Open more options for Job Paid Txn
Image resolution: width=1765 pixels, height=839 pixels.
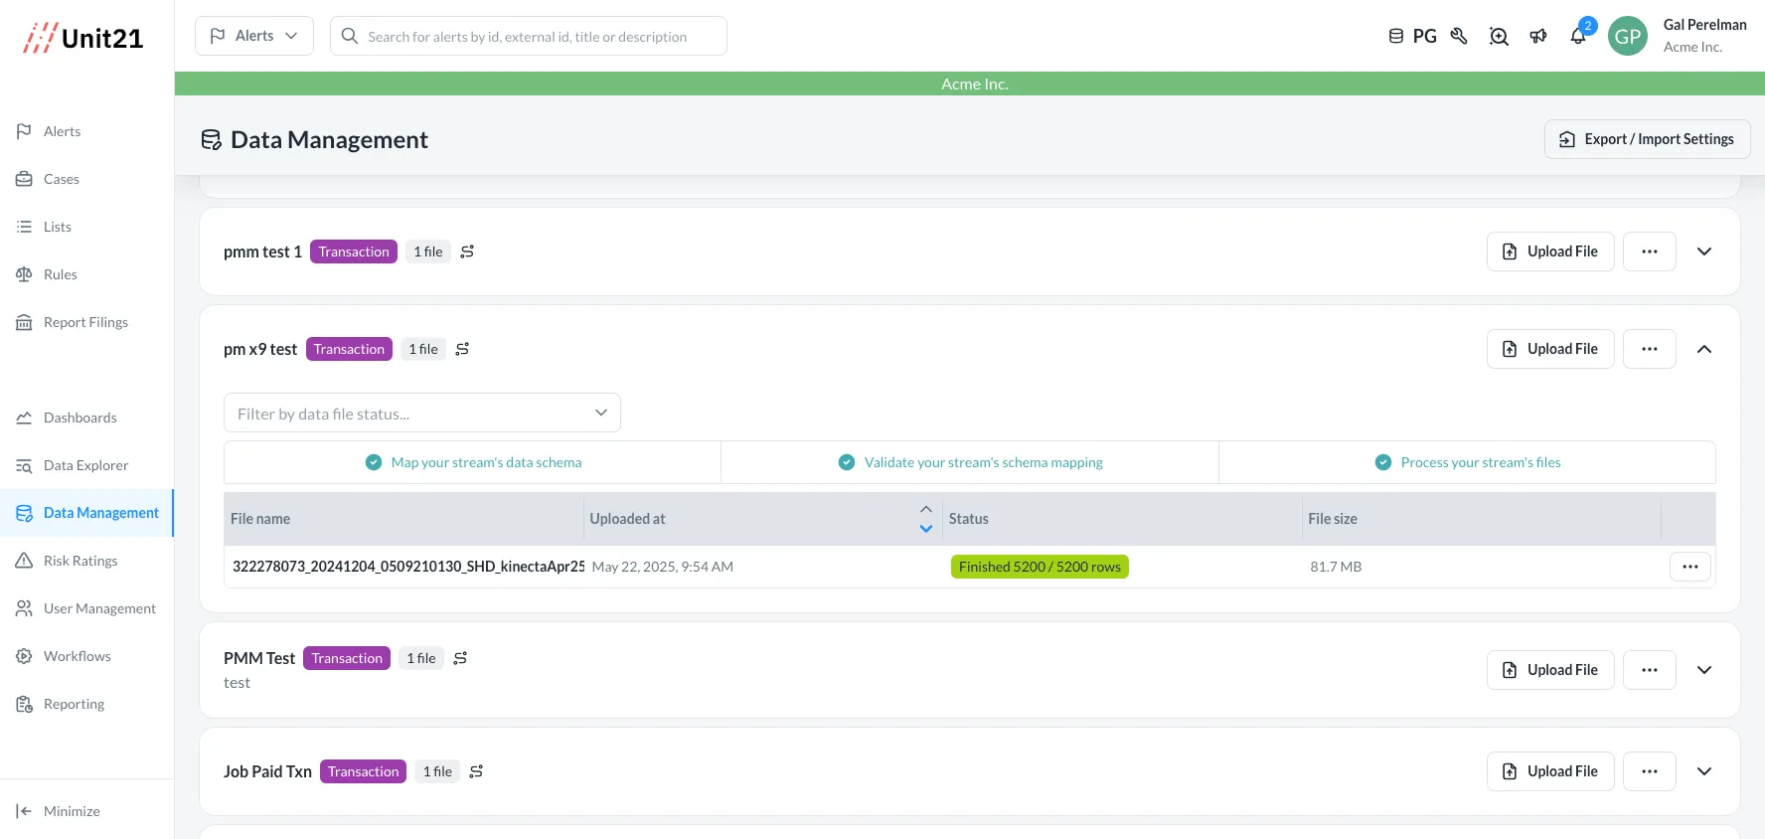tap(1650, 771)
